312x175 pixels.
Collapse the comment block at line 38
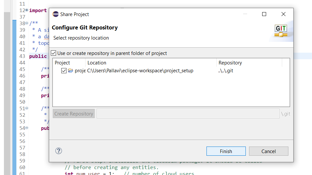27,24
